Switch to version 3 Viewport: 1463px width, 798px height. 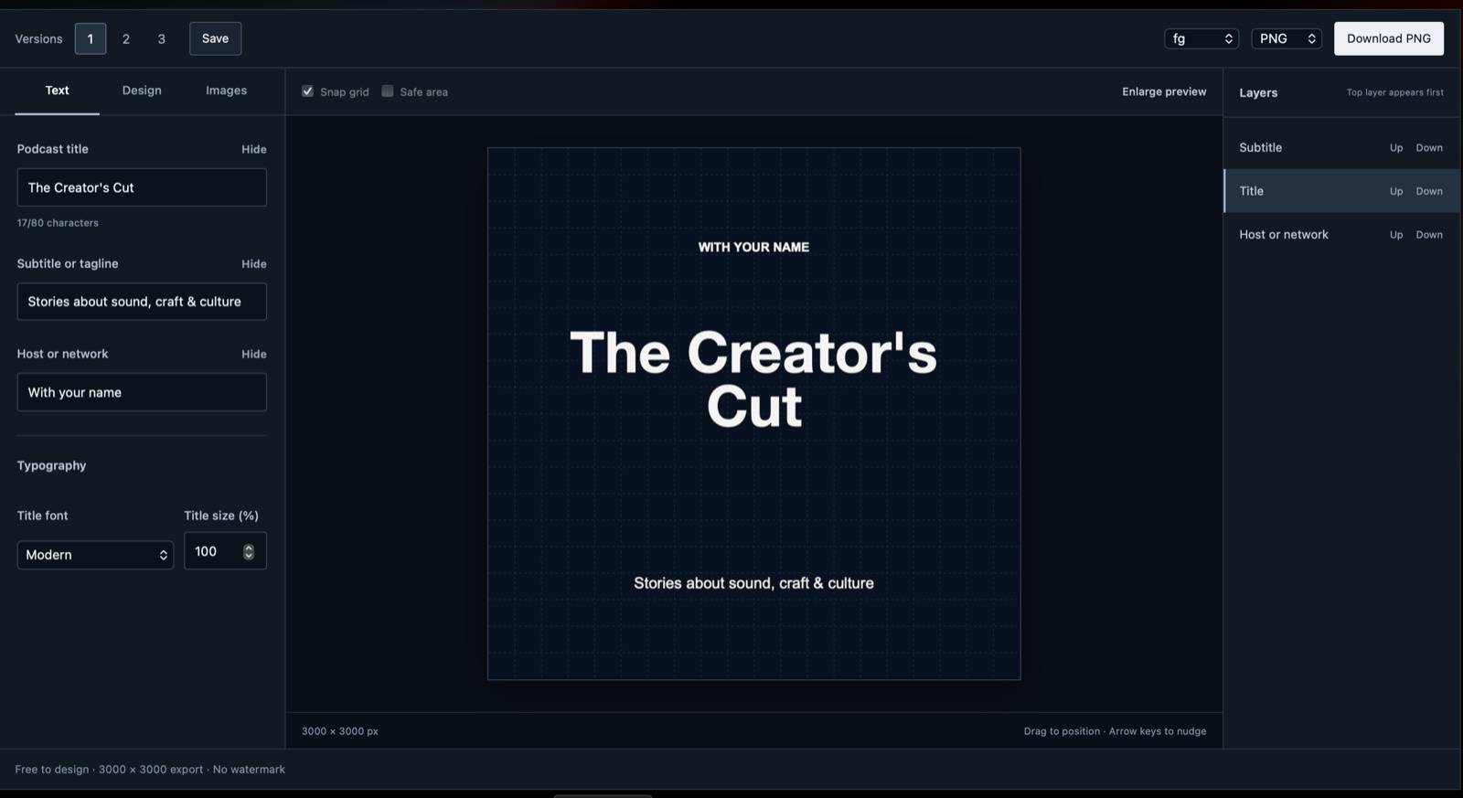point(162,38)
